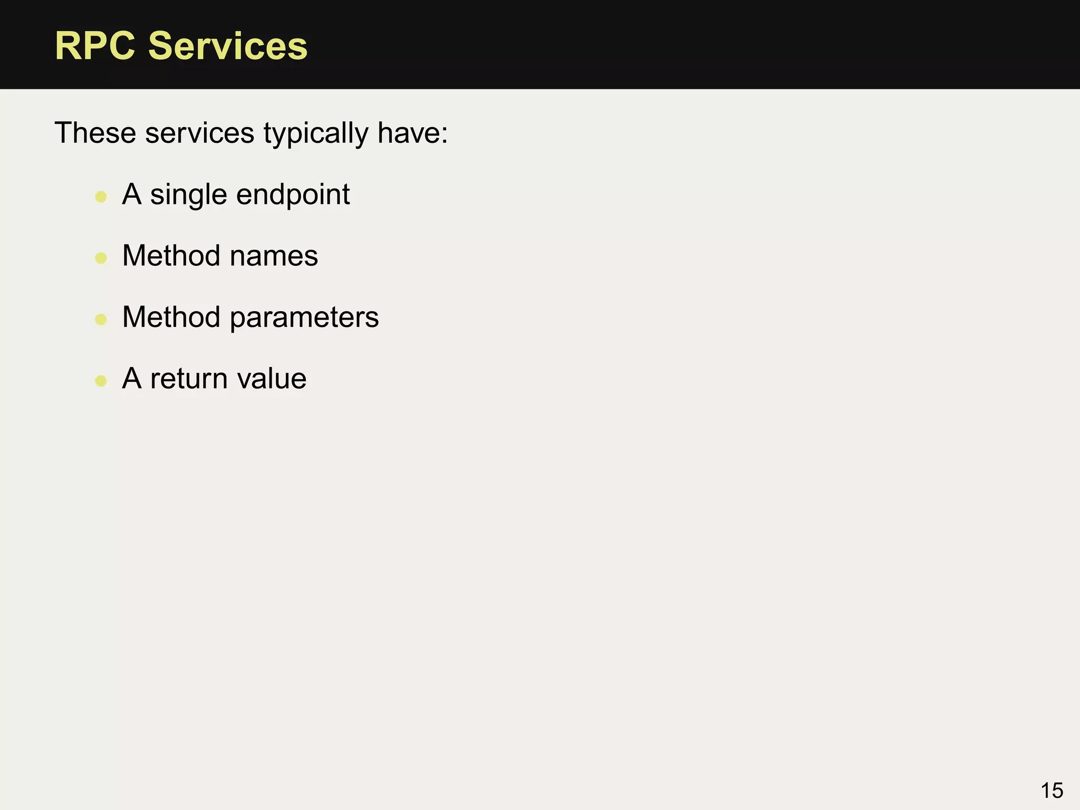Select the "These services typically have:" line
This screenshot has width=1080, height=810.
251,133
